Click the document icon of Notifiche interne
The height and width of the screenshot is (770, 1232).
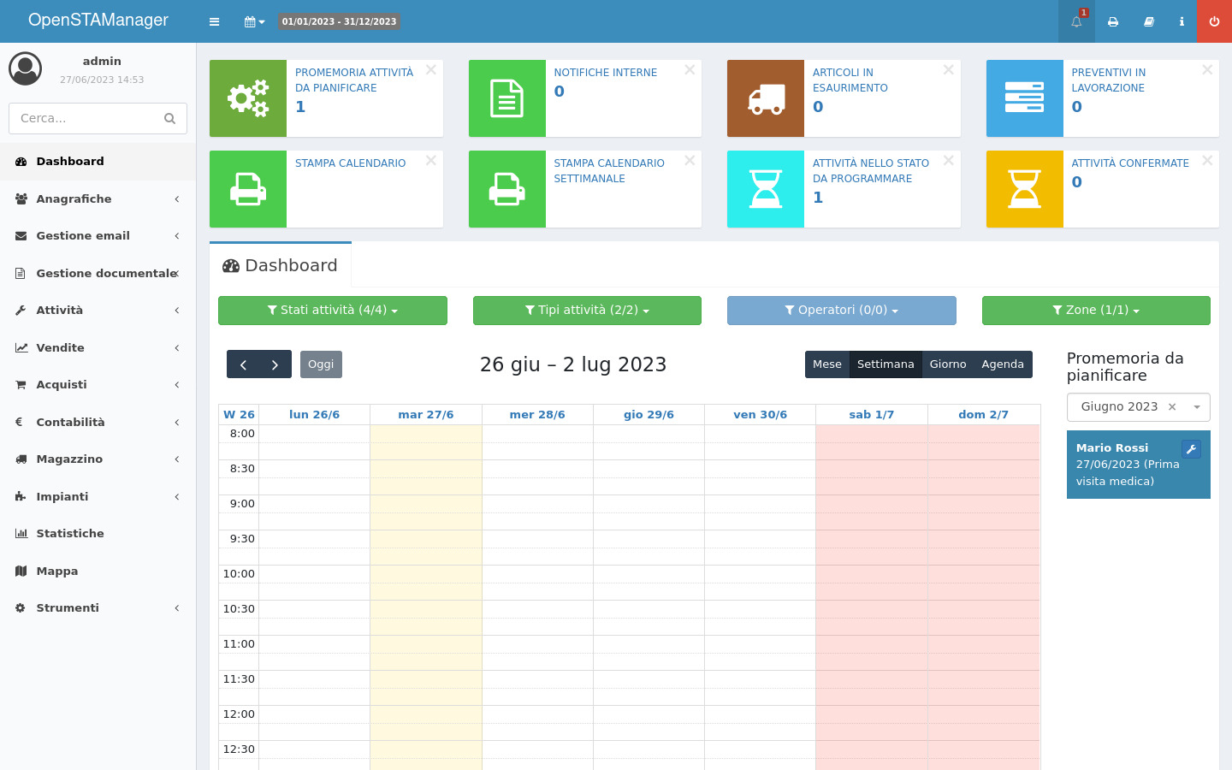pyautogui.click(x=507, y=98)
